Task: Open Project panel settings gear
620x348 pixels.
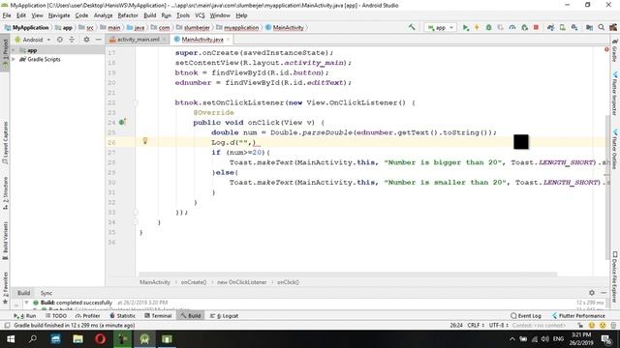Action: [86, 40]
